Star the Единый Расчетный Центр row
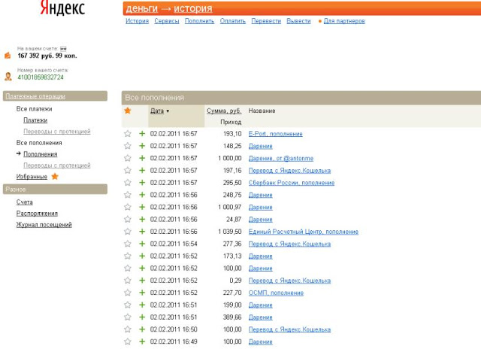 pyautogui.click(x=128, y=232)
